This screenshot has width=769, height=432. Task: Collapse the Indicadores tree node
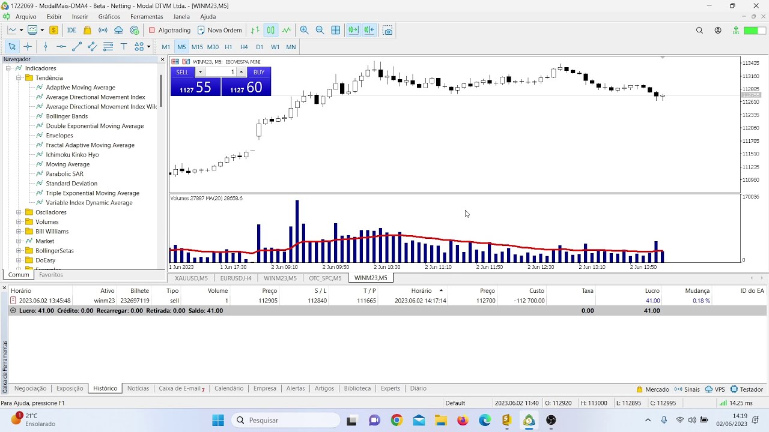9,68
